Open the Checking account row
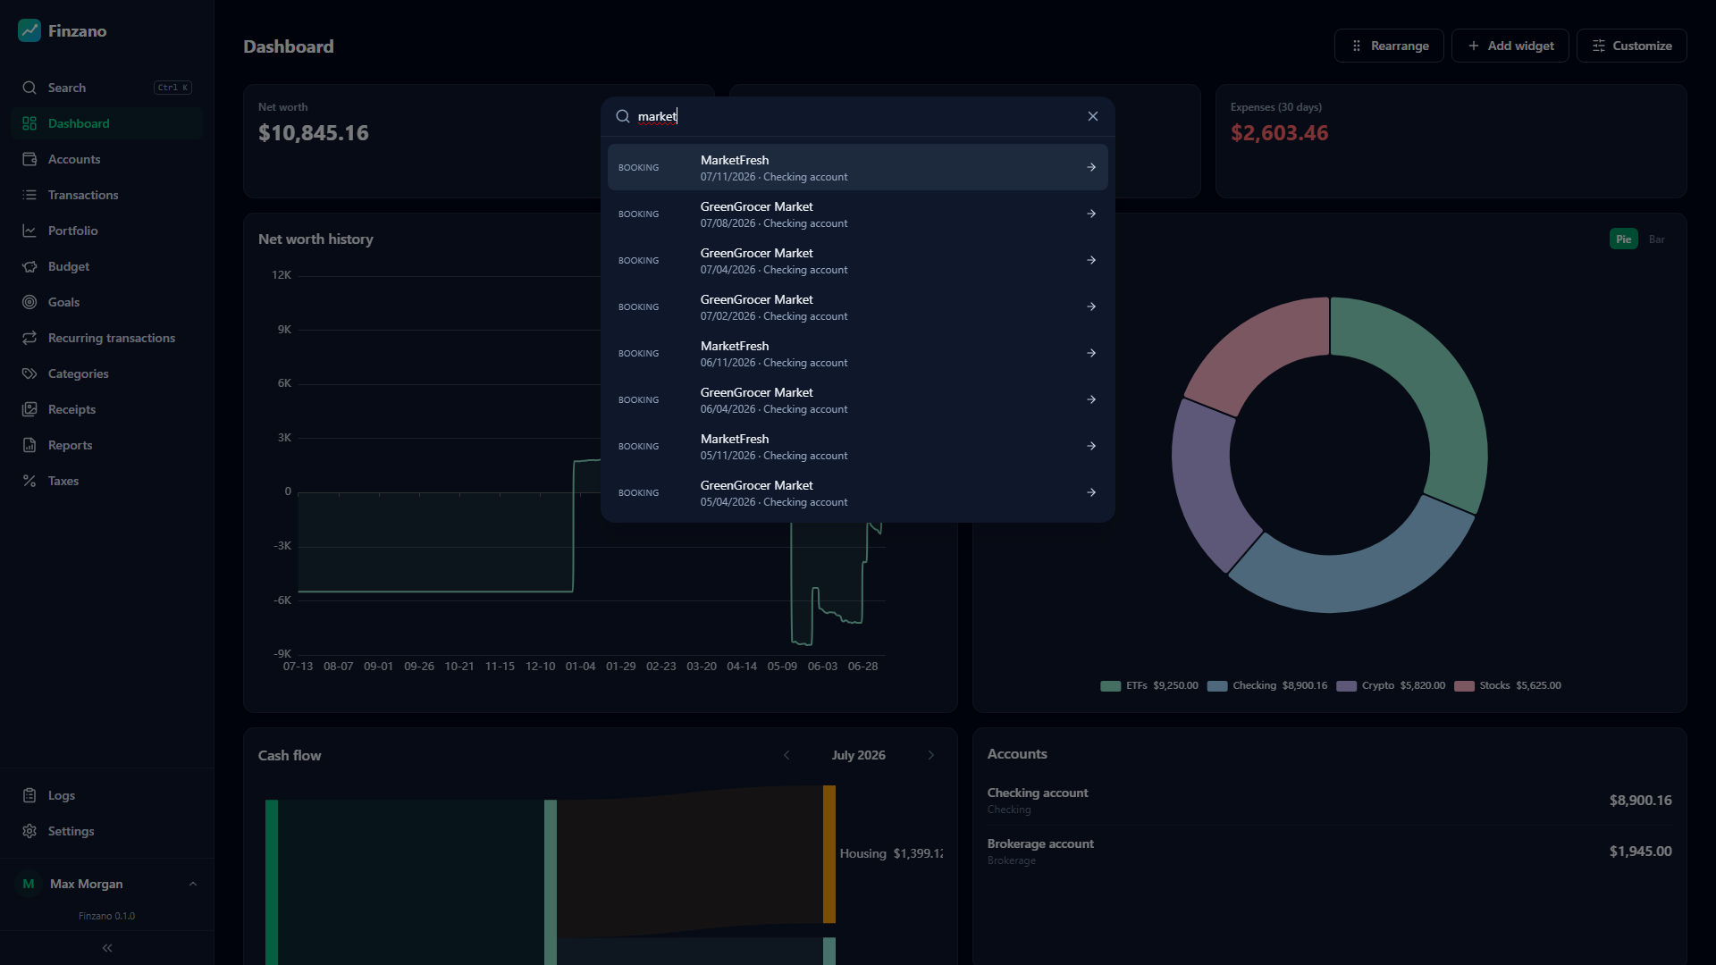Image resolution: width=1716 pixels, height=965 pixels. (1329, 800)
